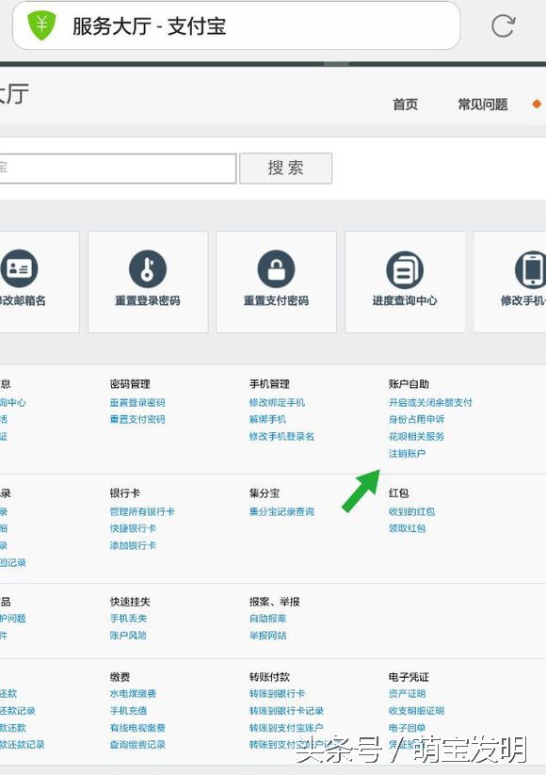This screenshot has width=546, height=775.
Task: Open 举报网站 link
Action: click(x=267, y=635)
